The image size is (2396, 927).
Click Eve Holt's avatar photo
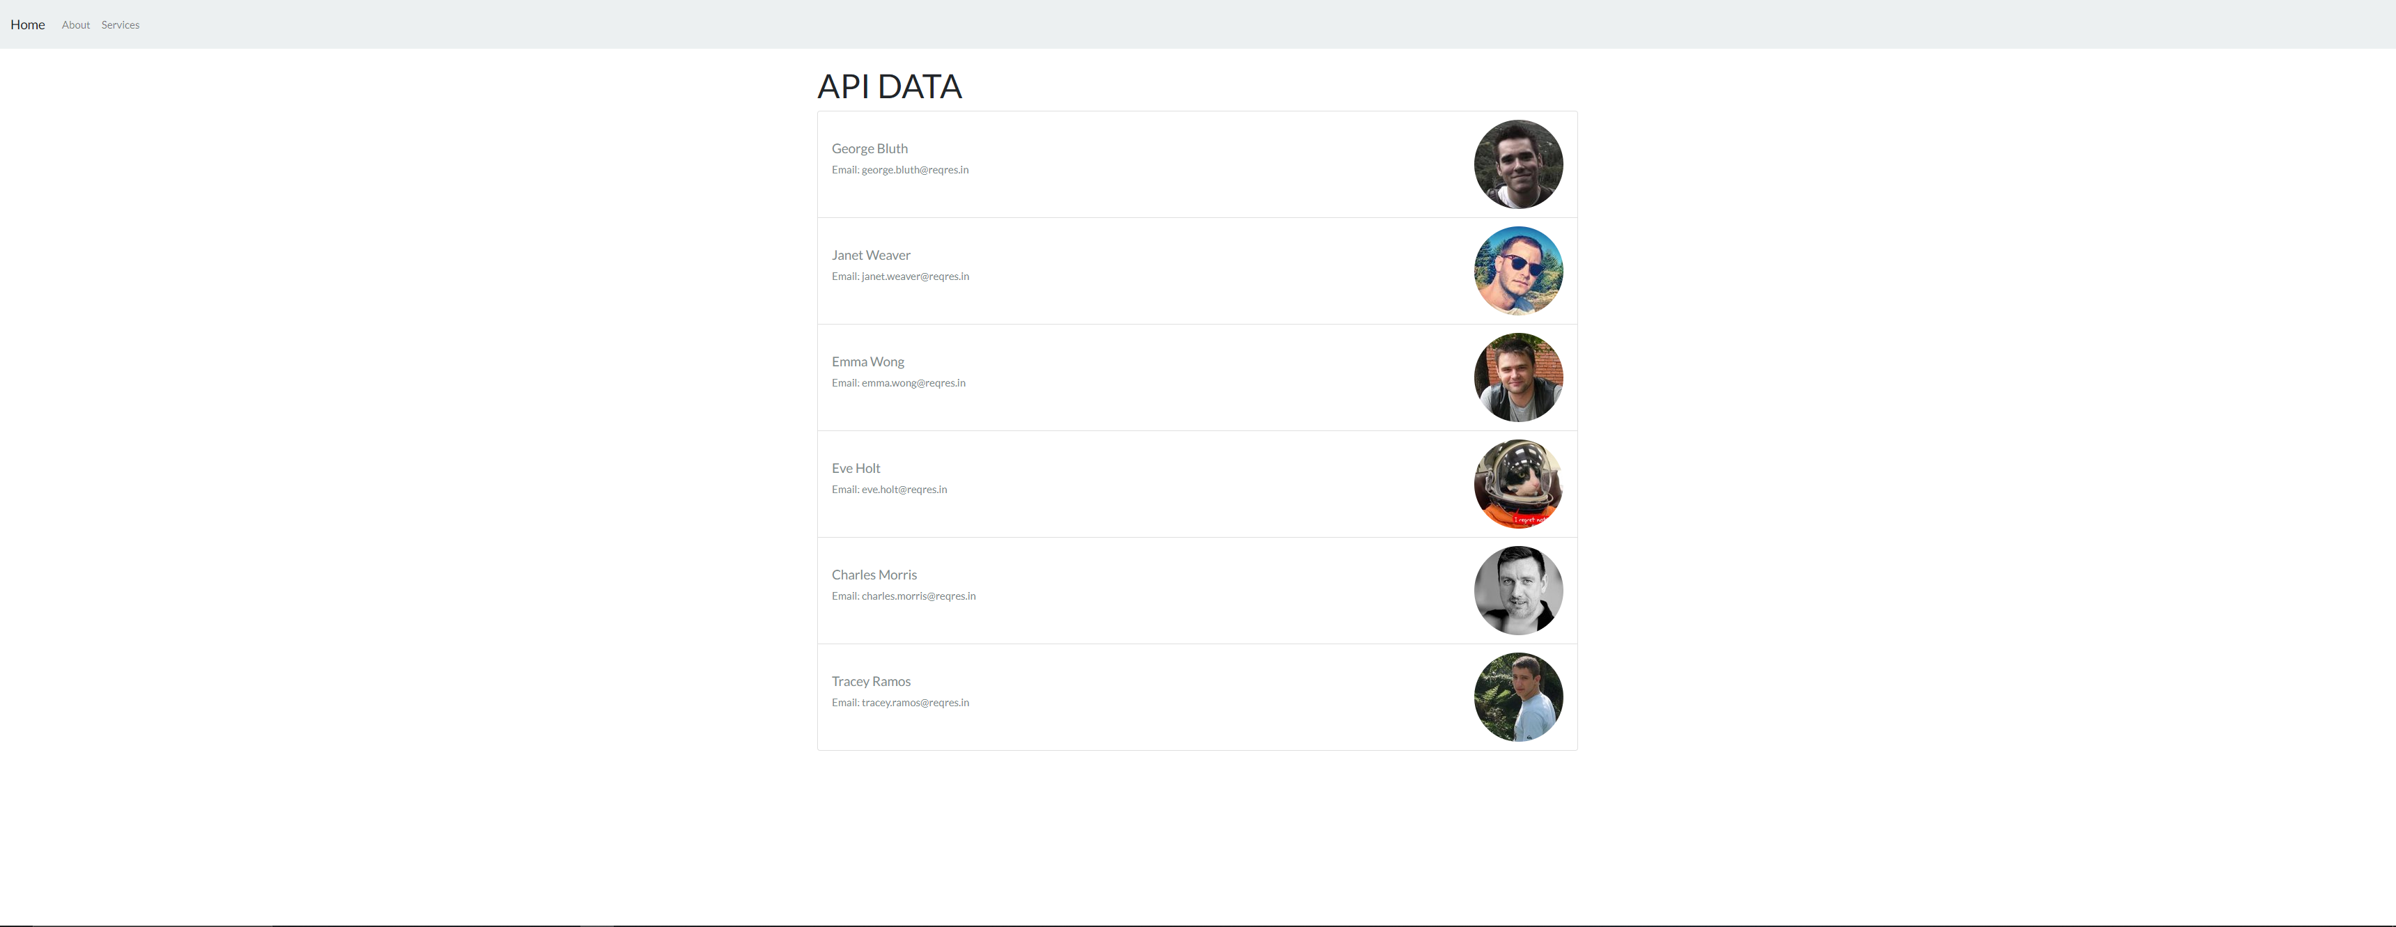coord(1518,483)
